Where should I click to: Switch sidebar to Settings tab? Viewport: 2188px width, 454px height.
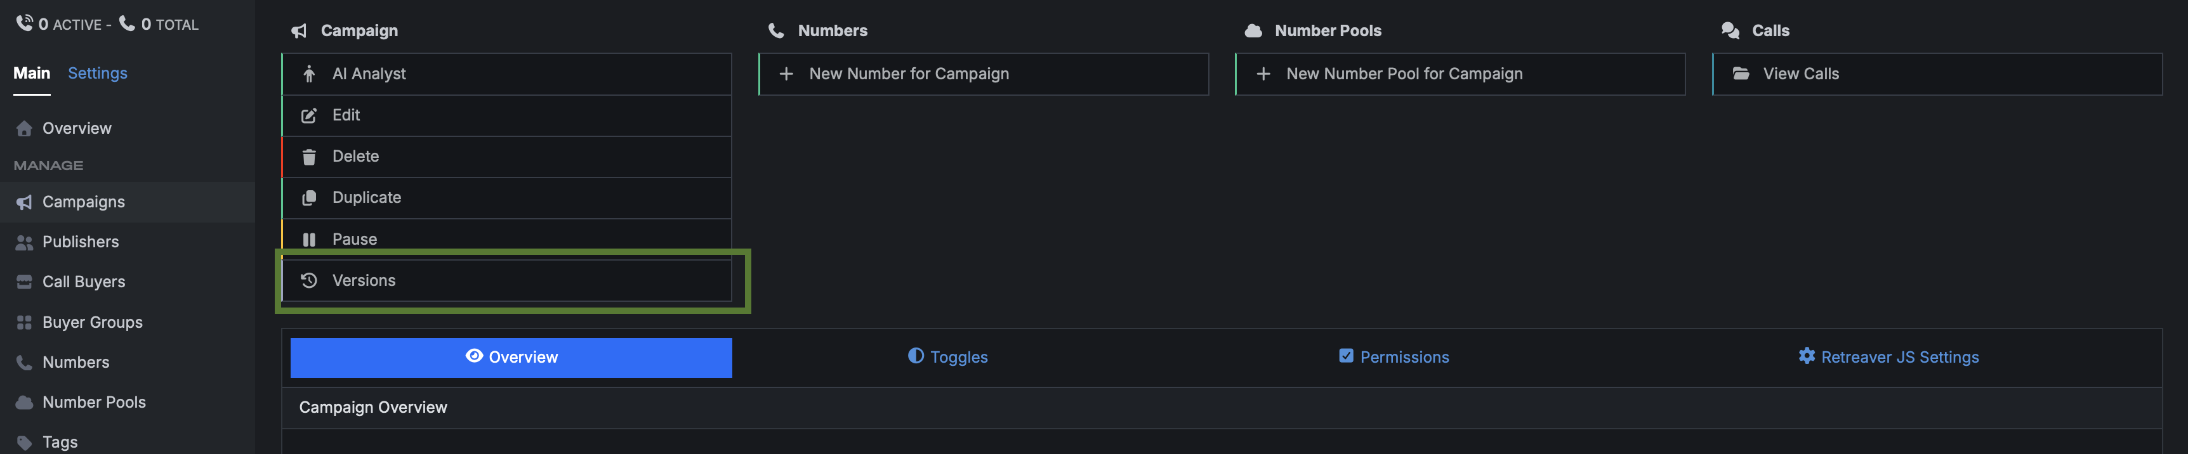pos(98,73)
